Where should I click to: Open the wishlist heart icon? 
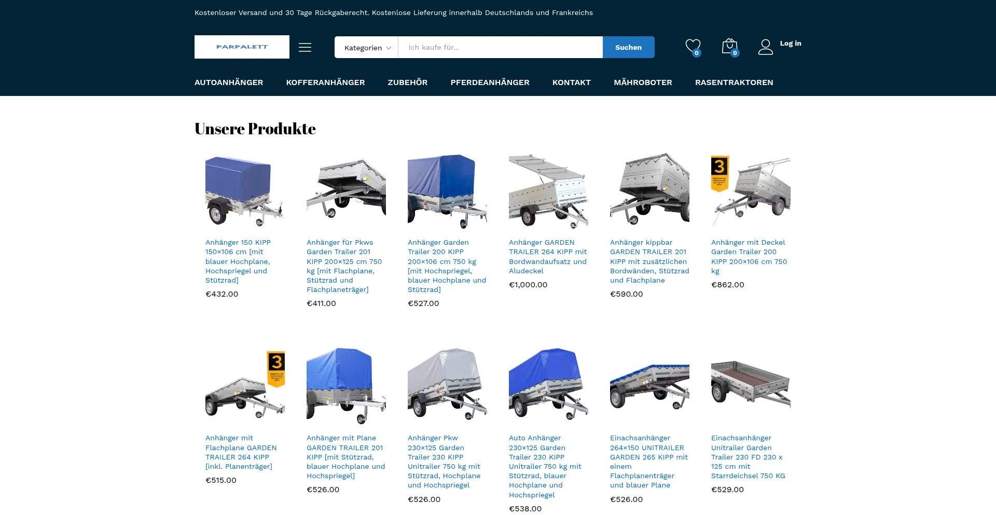pyautogui.click(x=693, y=47)
